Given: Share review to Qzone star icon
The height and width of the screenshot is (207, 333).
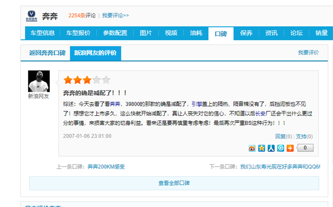Looking at the screenshot, I should coord(261,148).
